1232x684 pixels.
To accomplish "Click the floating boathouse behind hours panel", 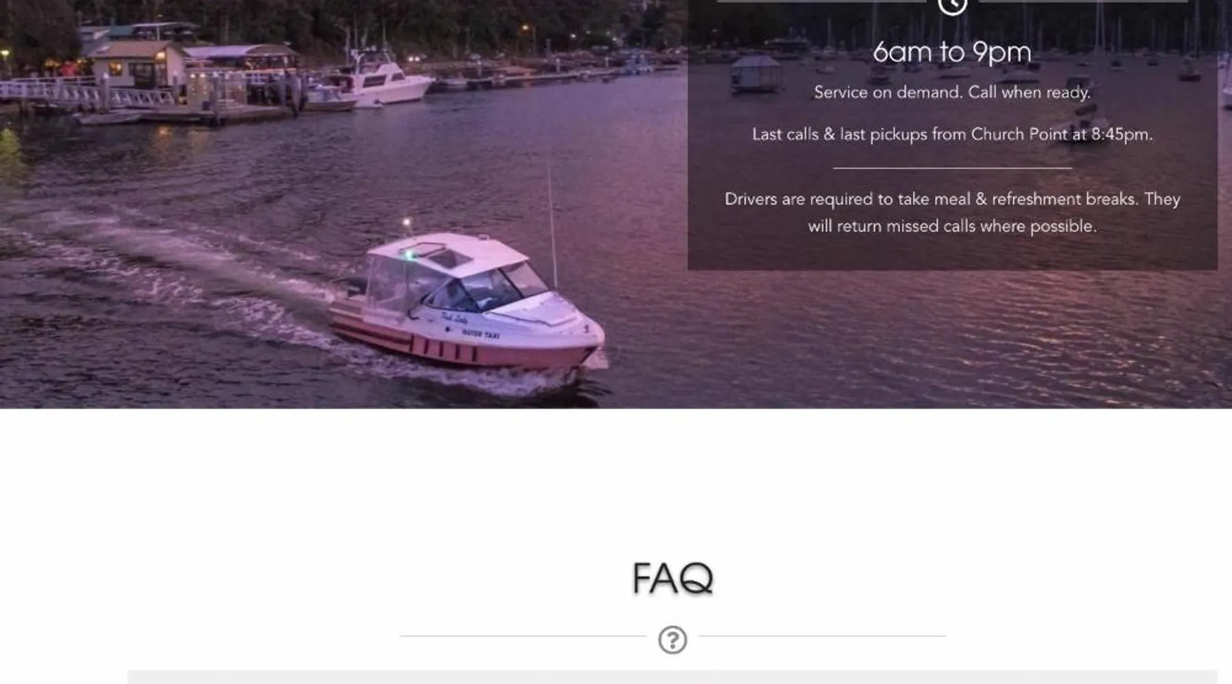I will pos(756,74).
